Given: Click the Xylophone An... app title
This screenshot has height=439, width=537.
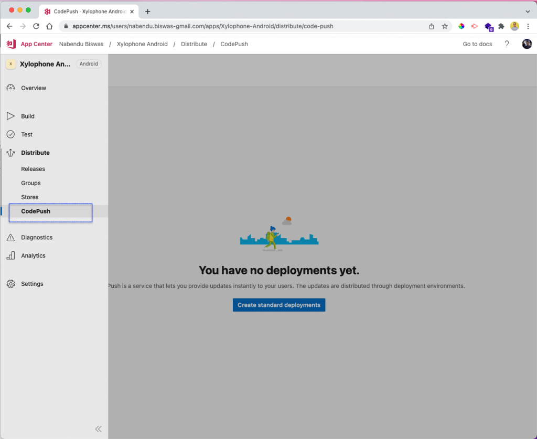Looking at the screenshot, I should click(45, 64).
